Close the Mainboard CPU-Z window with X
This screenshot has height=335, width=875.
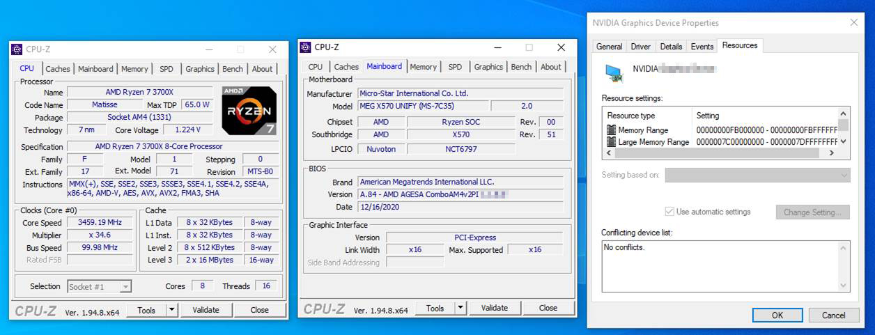coord(562,47)
